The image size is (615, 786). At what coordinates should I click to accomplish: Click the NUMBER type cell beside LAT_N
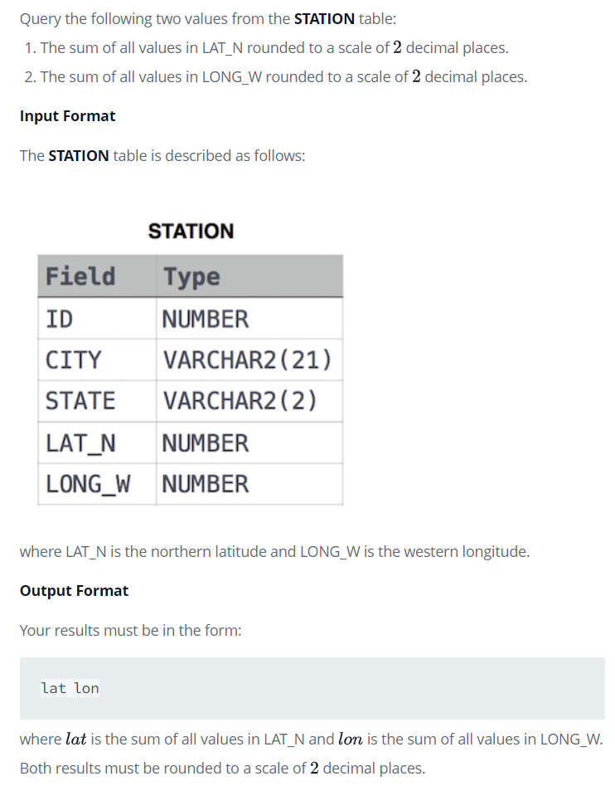click(x=249, y=442)
